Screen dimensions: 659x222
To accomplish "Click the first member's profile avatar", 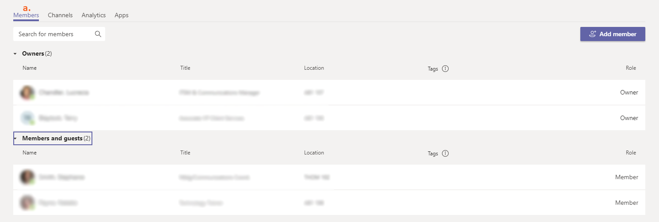I will (27, 177).
